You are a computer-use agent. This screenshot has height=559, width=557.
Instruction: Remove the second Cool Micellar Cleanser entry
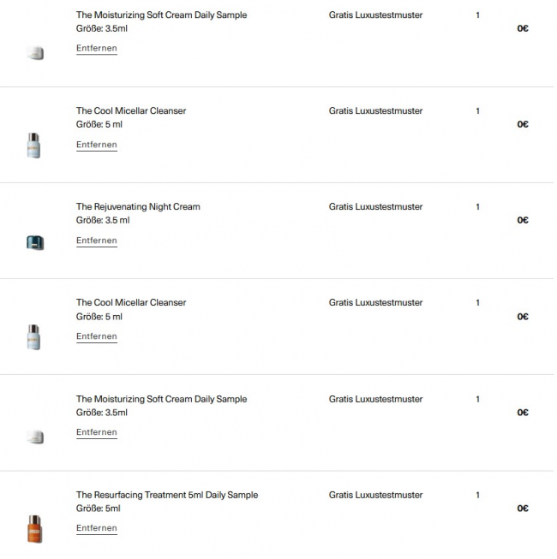pyautogui.click(x=96, y=336)
